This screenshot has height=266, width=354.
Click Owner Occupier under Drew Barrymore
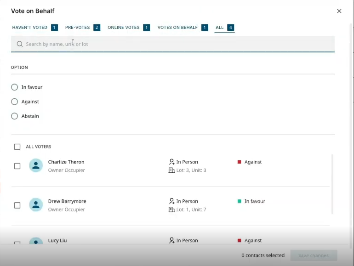tap(66, 209)
